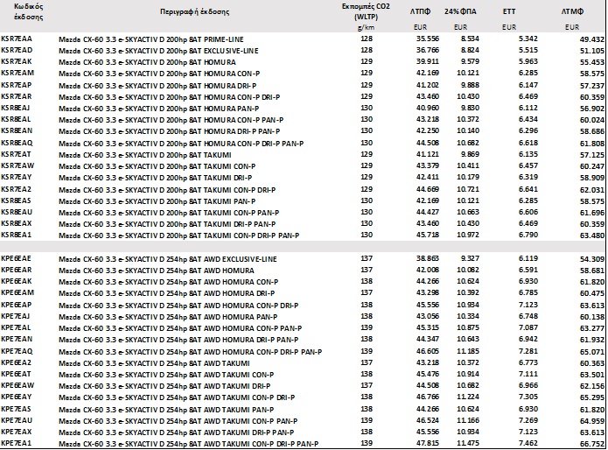Image resolution: width=608 pixels, height=450 pixels.
Task: Click the ΛΤΜΦ price 49.432
Action: coord(592,39)
